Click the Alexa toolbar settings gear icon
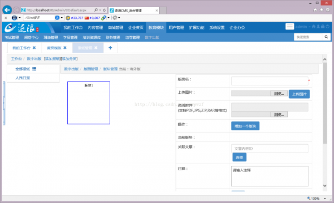 tap(115, 18)
